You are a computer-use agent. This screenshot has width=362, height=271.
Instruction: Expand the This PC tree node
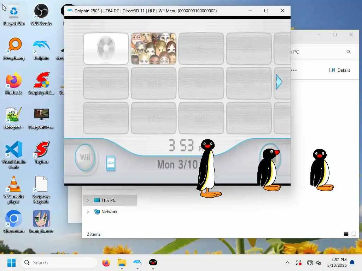pyautogui.click(x=88, y=200)
